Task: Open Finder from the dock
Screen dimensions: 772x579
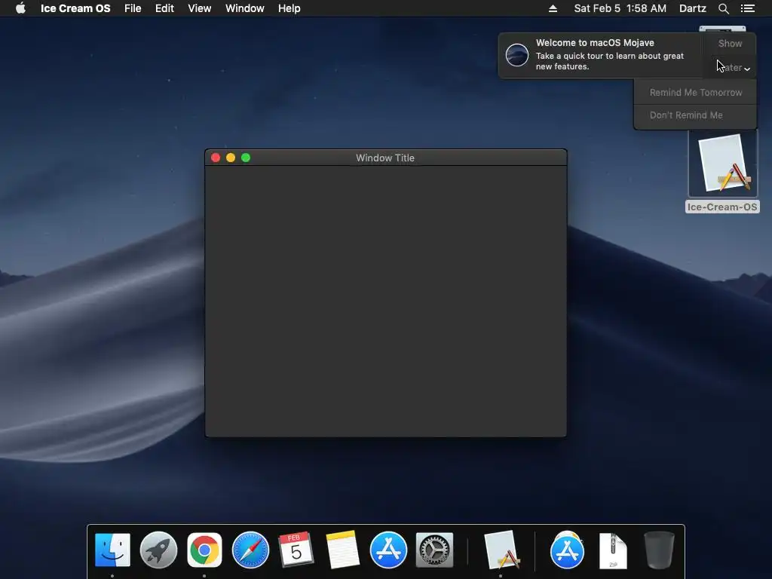Action: pyautogui.click(x=112, y=550)
